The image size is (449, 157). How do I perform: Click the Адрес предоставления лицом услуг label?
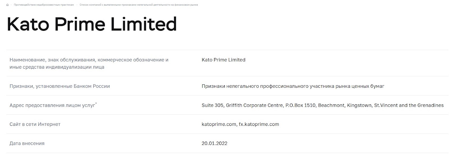[52, 105]
